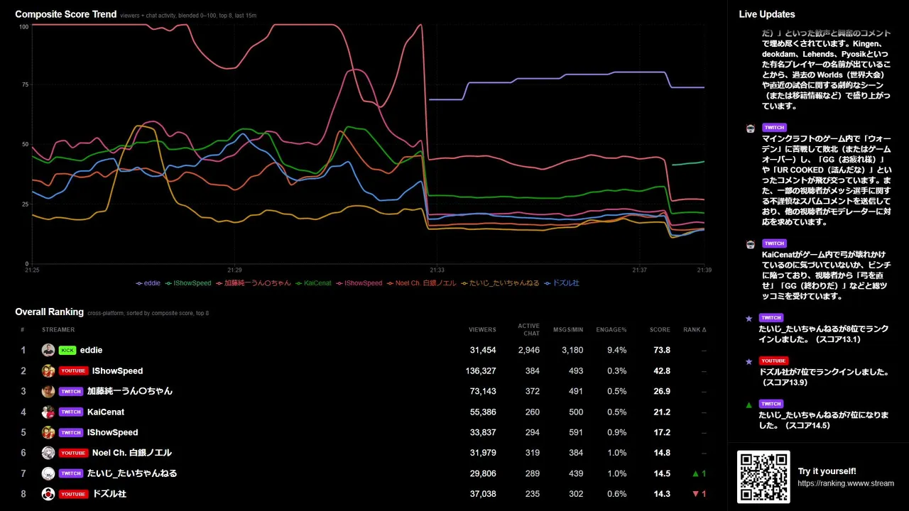Click the YOUTUBE badge in rank 2 IShowSpeed row
Image resolution: width=909 pixels, height=511 pixels.
coord(73,371)
